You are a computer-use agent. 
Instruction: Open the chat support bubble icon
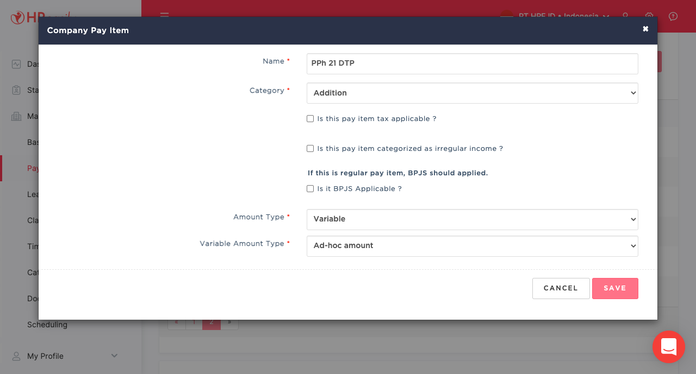pos(668,347)
